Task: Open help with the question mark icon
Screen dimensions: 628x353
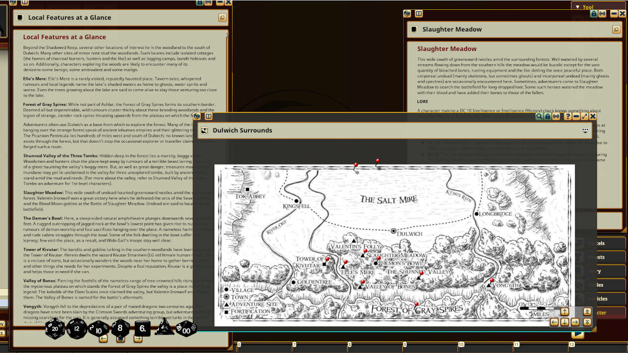Action: [568, 117]
